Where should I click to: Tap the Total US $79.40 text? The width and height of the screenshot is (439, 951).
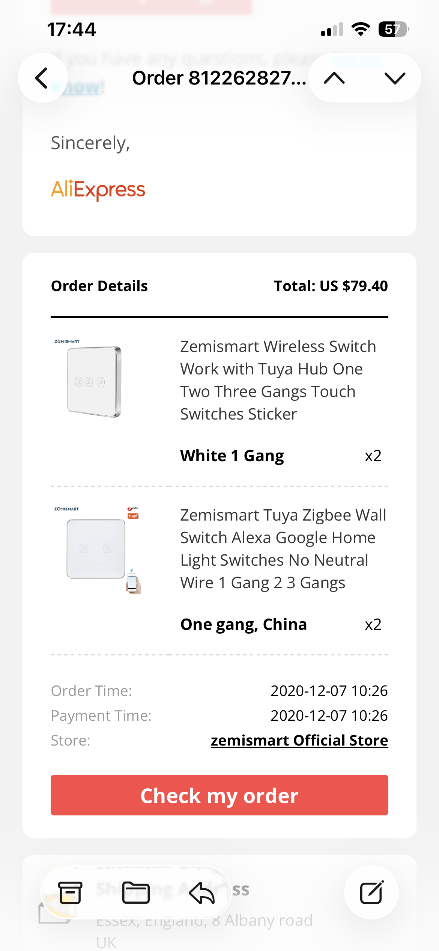[331, 286]
